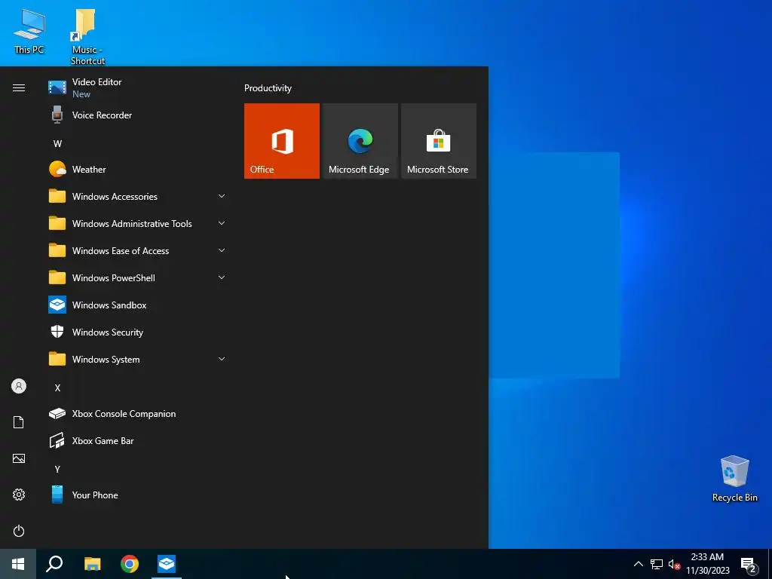Click the Windows Start button
This screenshot has width=772, height=579.
point(18,564)
